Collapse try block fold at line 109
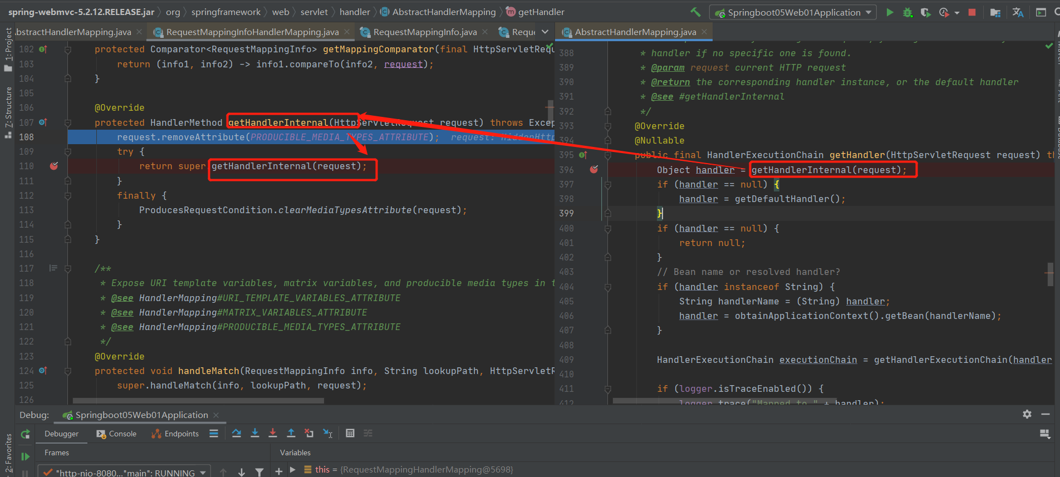Viewport: 1060px width, 477px height. pyautogui.click(x=68, y=151)
